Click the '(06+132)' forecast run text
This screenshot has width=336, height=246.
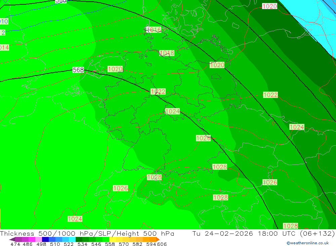click(317, 233)
